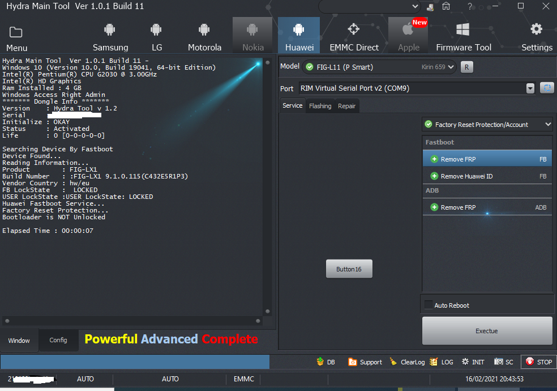Viewport: 557px width, 391px height.
Task: Select the LG android icon
Action: coord(156,29)
